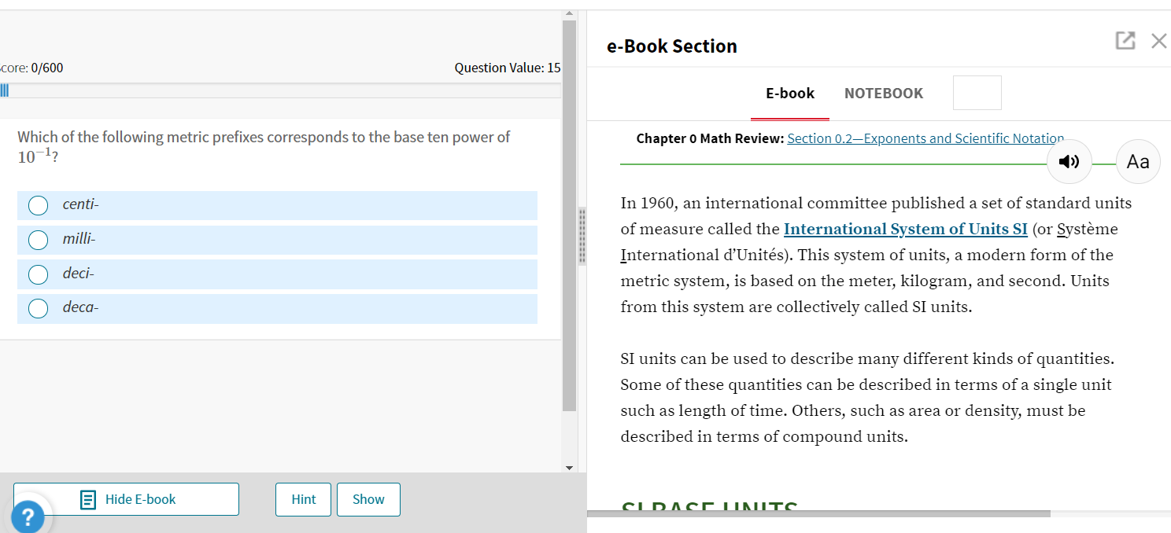This screenshot has height=533, width=1171.
Task: Open the Aa font size options
Action: (1138, 162)
